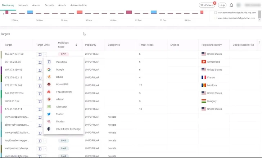Screen dimensions: 262x158
Task: Choose Whois lookup in the dropdown
Action: [x=59, y=77]
